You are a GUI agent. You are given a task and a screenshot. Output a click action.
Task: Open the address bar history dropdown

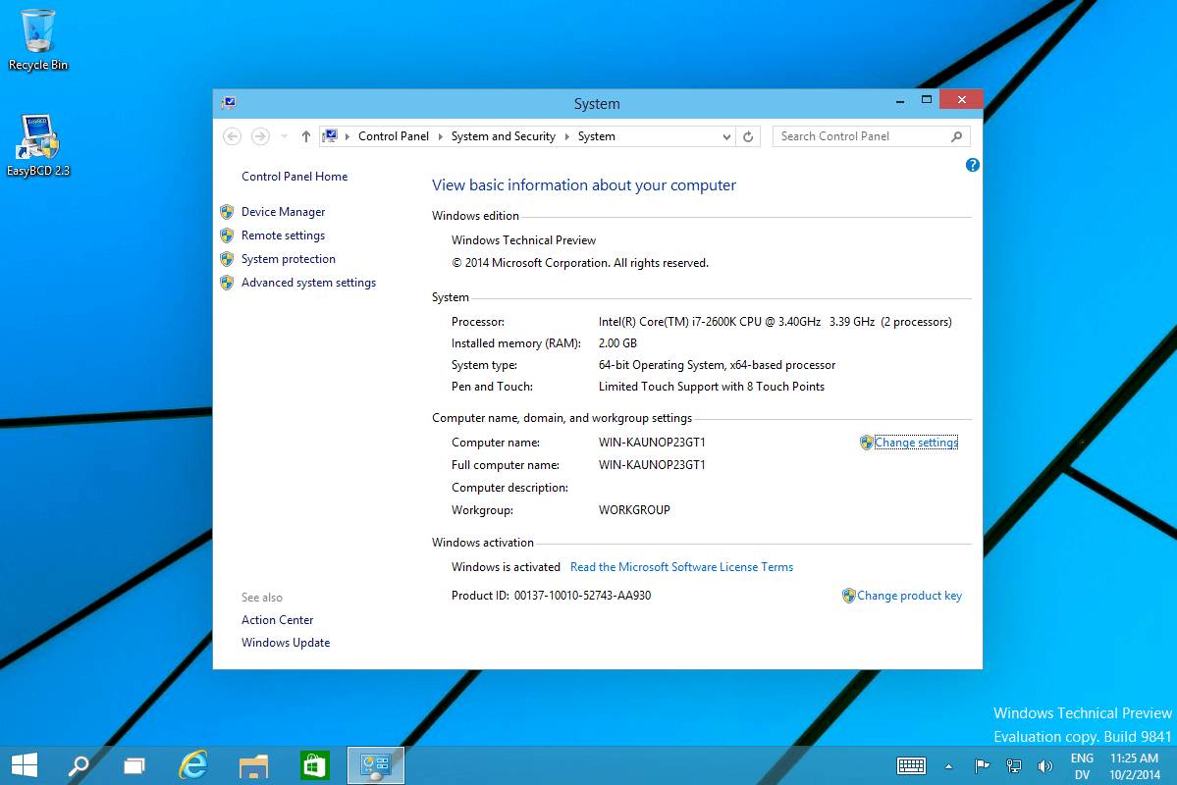[725, 136]
